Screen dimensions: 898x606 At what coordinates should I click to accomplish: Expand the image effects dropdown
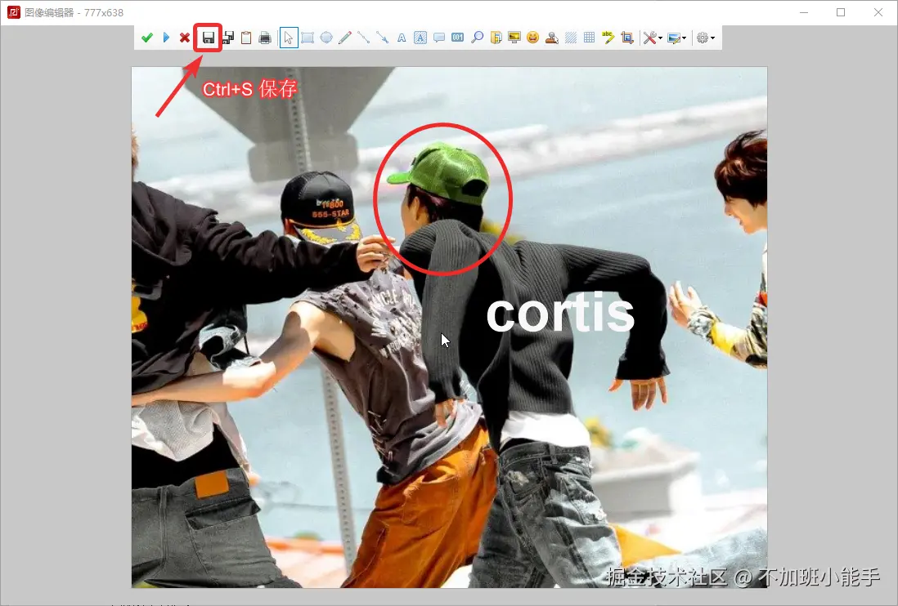(676, 38)
